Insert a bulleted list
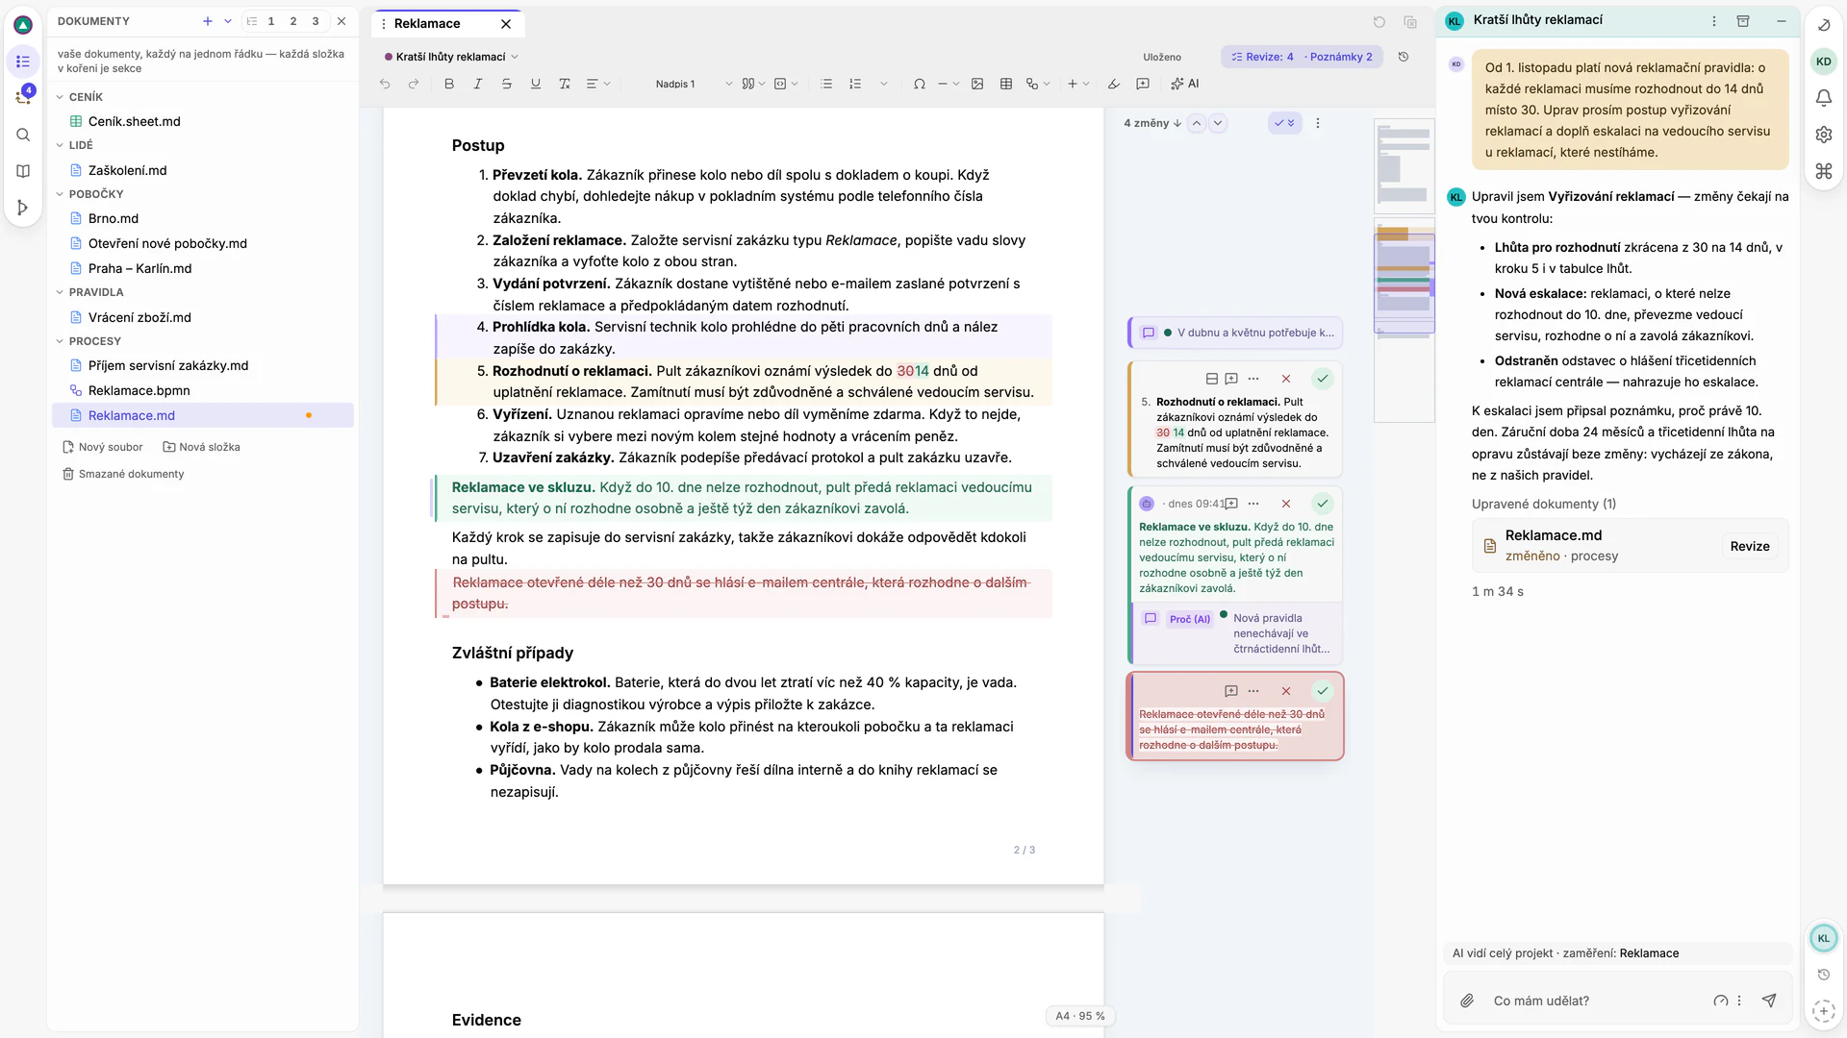The width and height of the screenshot is (1847, 1038). 826,85
